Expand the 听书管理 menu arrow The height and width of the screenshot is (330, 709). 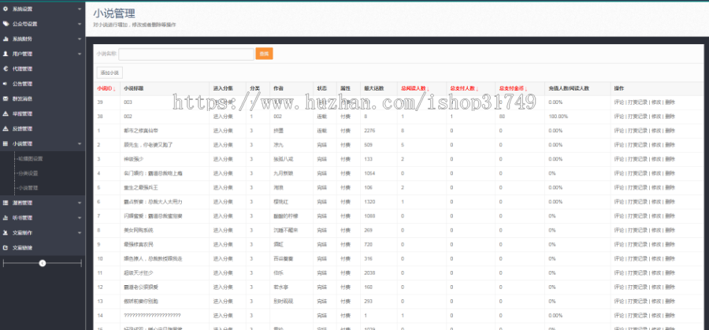tap(80, 218)
